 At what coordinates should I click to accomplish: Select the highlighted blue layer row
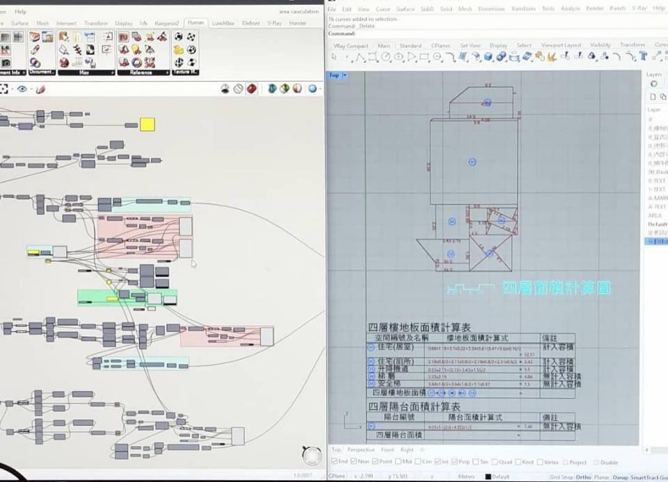pyautogui.click(x=656, y=242)
